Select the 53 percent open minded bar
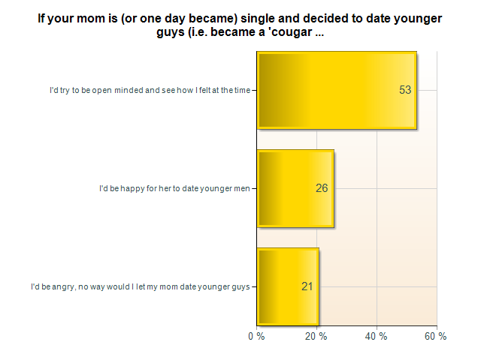This screenshot has width=481, height=360. (x=337, y=90)
